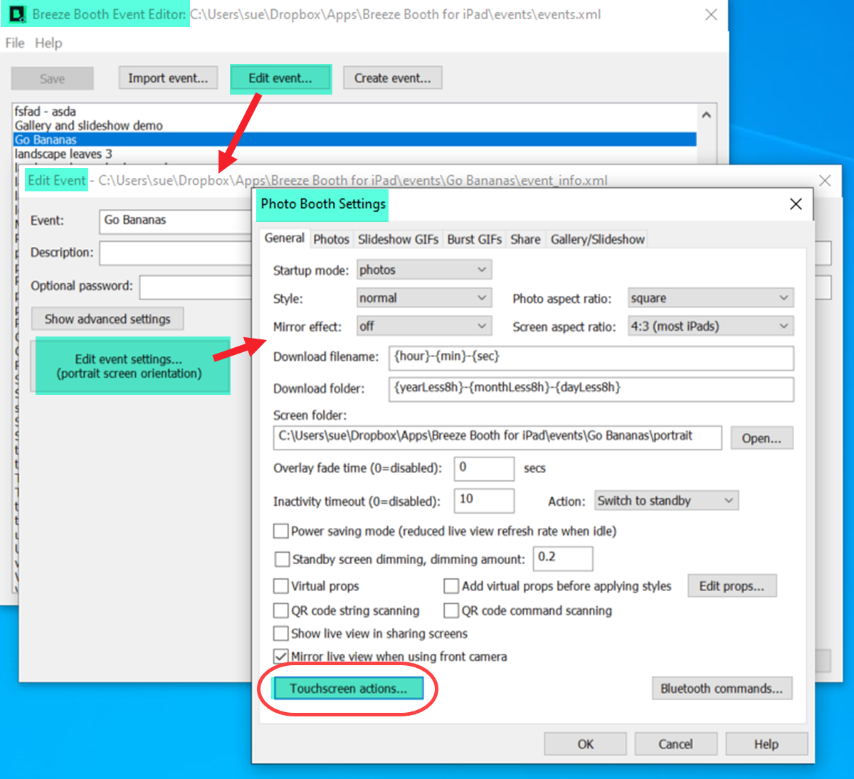
Task: Switch to the General tab
Action: 285,238
